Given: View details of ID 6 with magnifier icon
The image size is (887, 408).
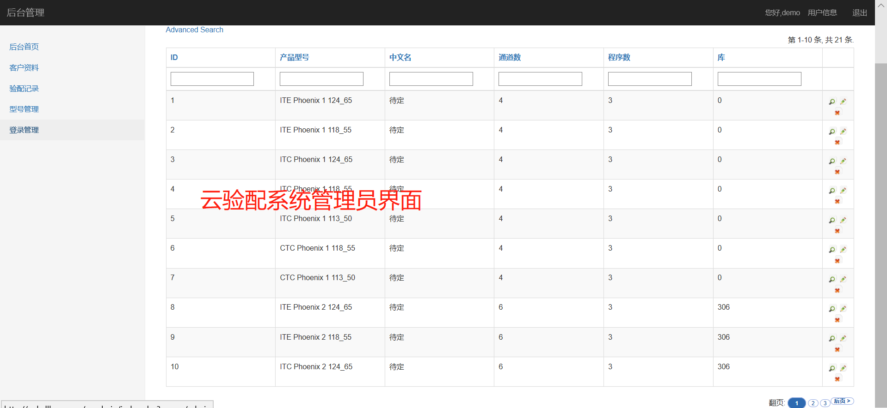Looking at the screenshot, I should (x=832, y=250).
